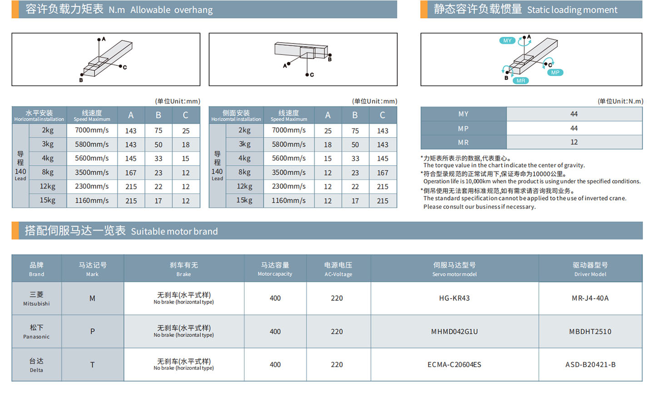Click the MBDHT2510 driver model
The image size is (654, 396).
590,332
